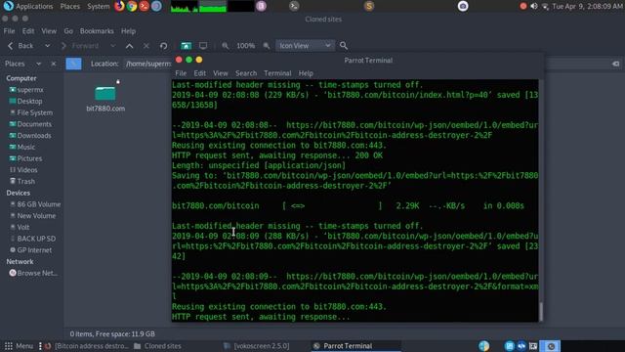This screenshot has height=352, width=625.
Task: Click the red recording indicator in tray
Action: point(523,6)
